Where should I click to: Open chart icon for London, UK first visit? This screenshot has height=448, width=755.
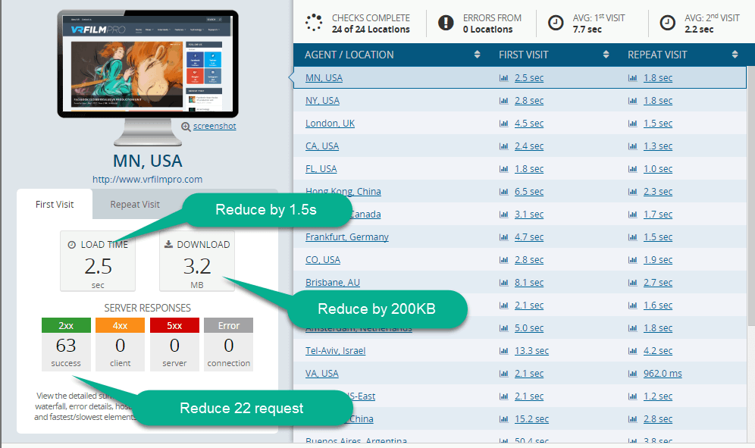point(503,124)
